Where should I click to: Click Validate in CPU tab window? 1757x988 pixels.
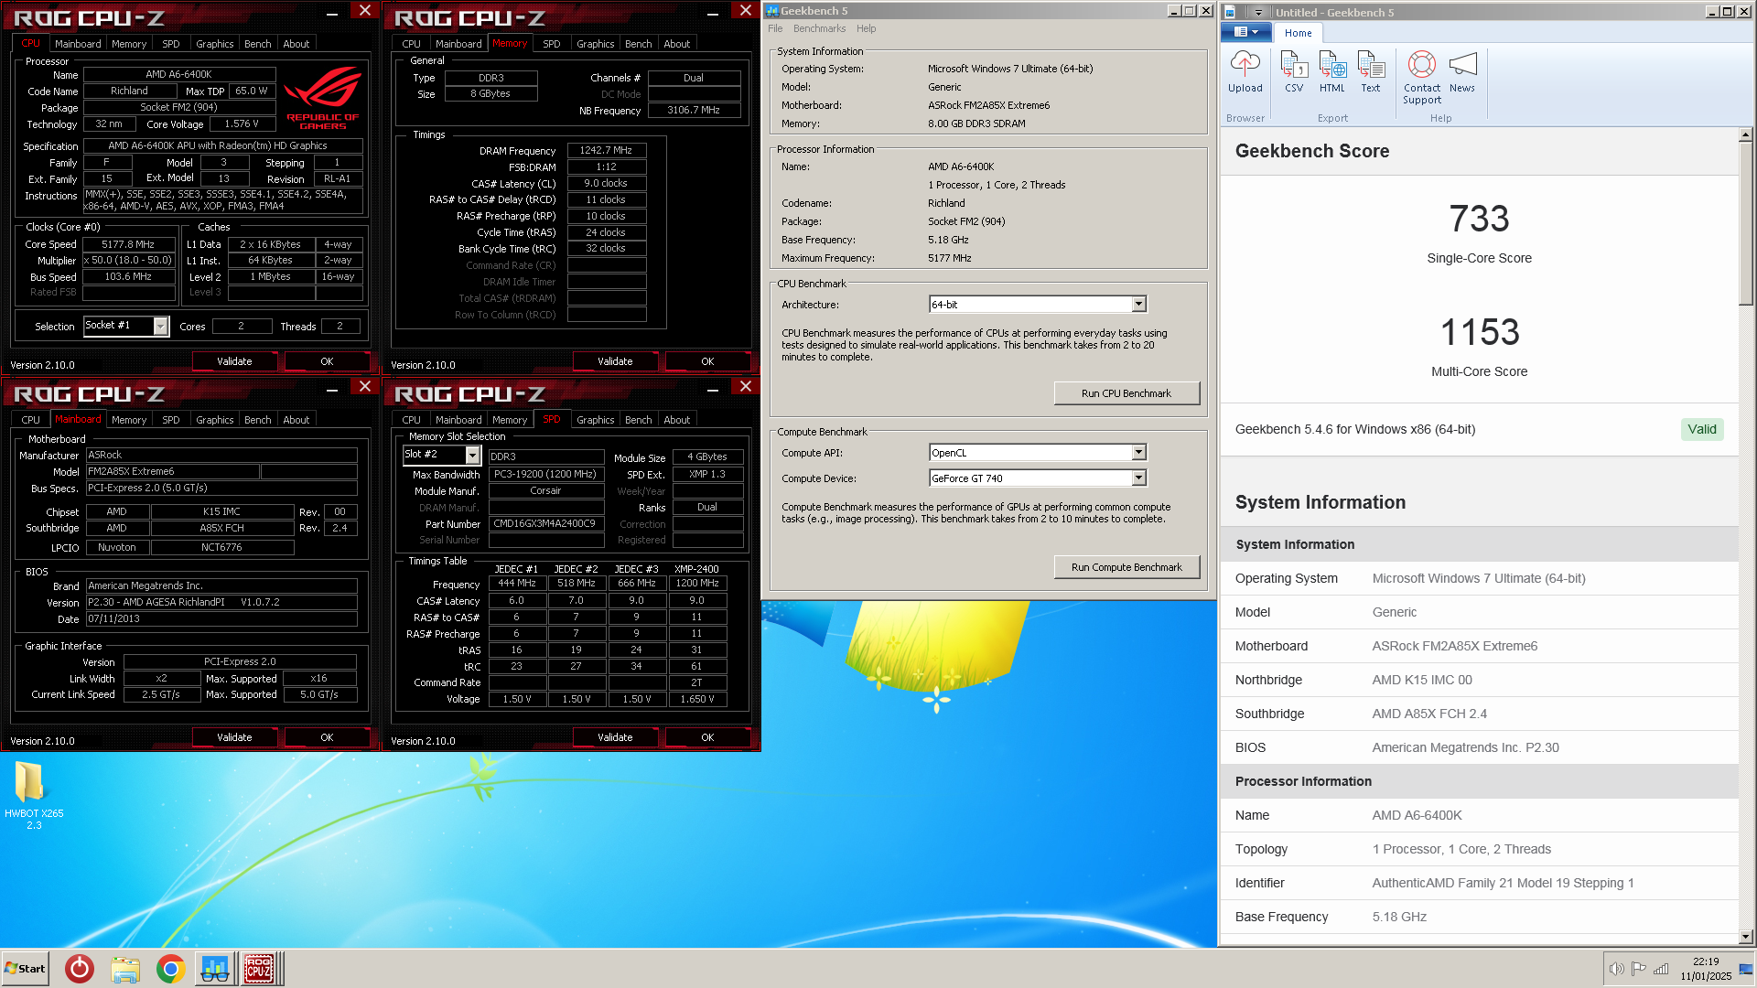(234, 361)
